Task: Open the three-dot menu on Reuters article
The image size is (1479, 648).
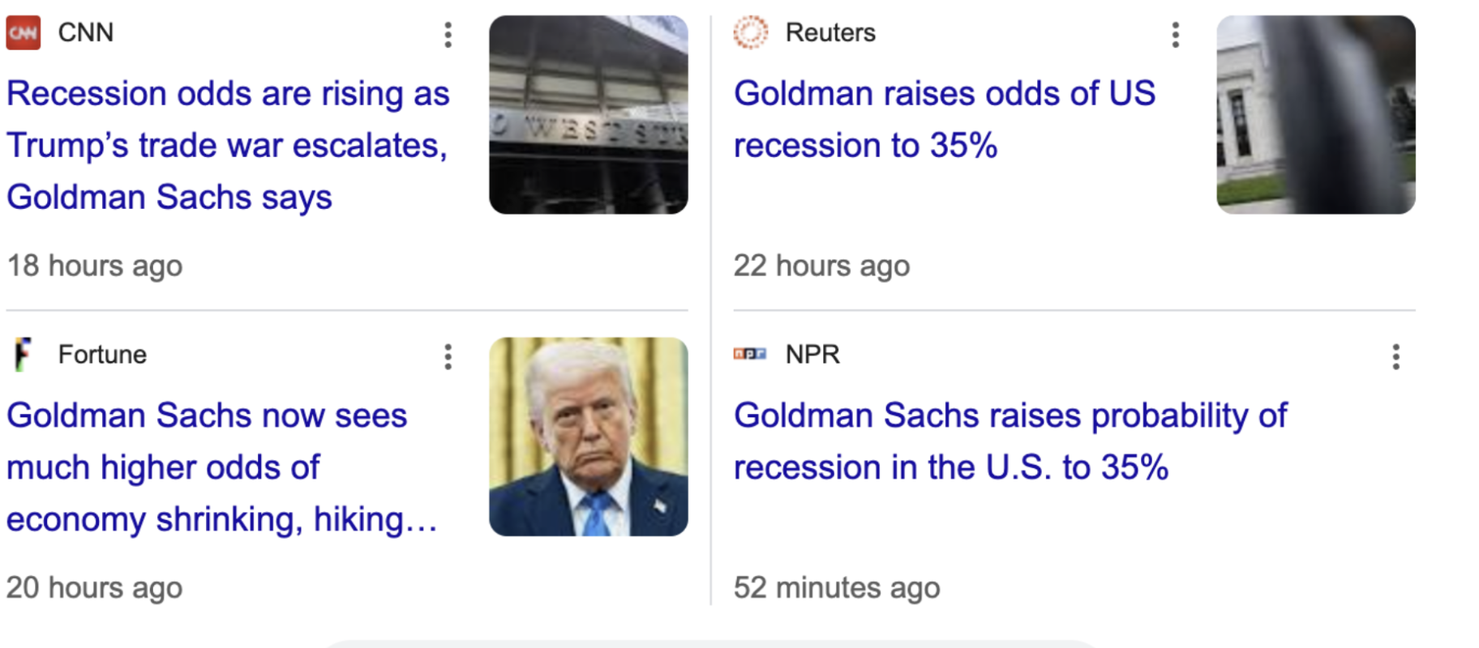Action: 1175,35
